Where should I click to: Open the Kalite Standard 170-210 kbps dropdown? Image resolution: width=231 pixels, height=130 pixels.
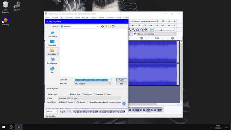(90, 98)
